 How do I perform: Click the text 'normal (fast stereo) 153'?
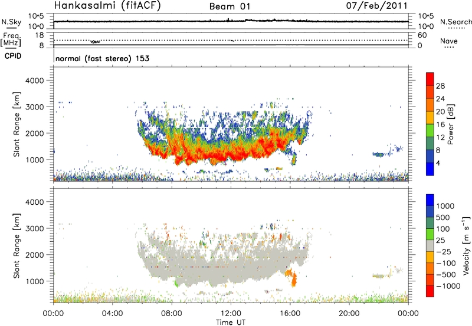pyautogui.click(x=102, y=58)
